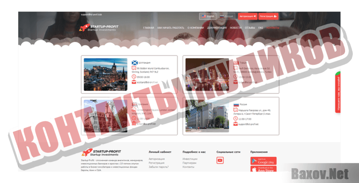
Task: Click support@st-prof.club email at top
Action: pyautogui.click(x=91, y=15)
